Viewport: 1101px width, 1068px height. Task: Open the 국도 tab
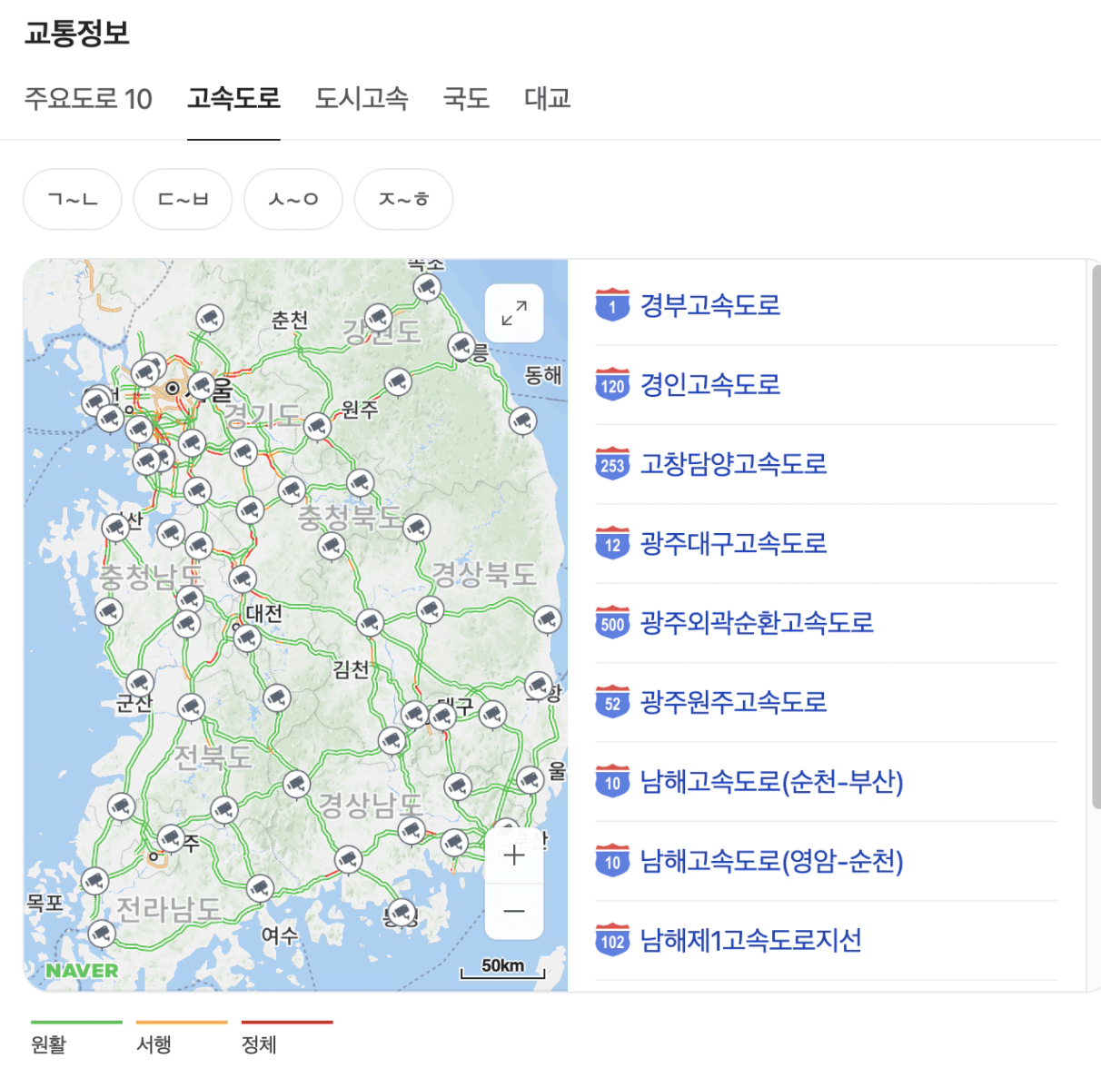466,98
